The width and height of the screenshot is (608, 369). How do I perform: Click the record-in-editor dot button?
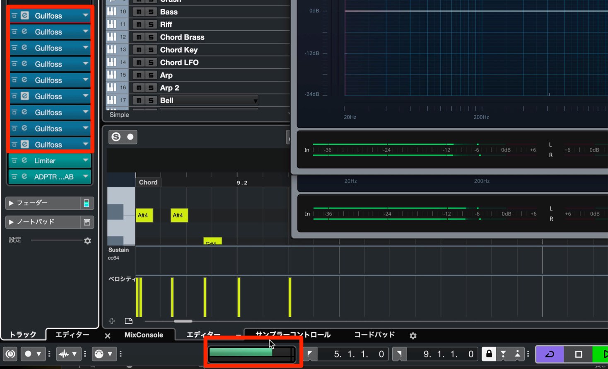coord(130,137)
